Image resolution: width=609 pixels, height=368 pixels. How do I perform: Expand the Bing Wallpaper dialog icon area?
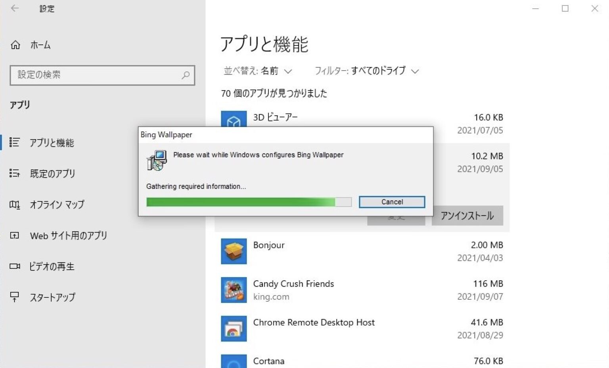click(x=157, y=160)
